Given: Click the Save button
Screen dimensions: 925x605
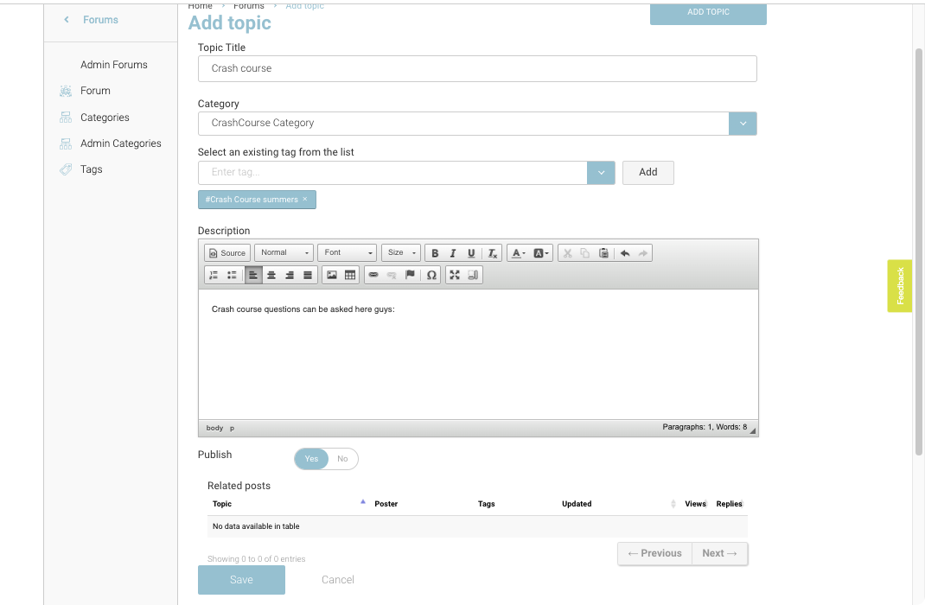Looking at the screenshot, I should [241, 580].
